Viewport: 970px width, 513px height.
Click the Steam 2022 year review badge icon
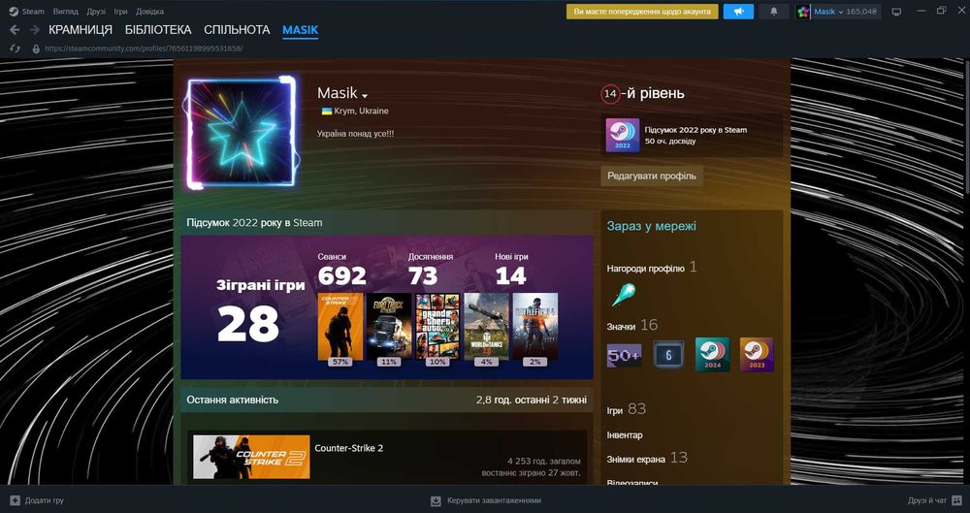click(623, 135)
